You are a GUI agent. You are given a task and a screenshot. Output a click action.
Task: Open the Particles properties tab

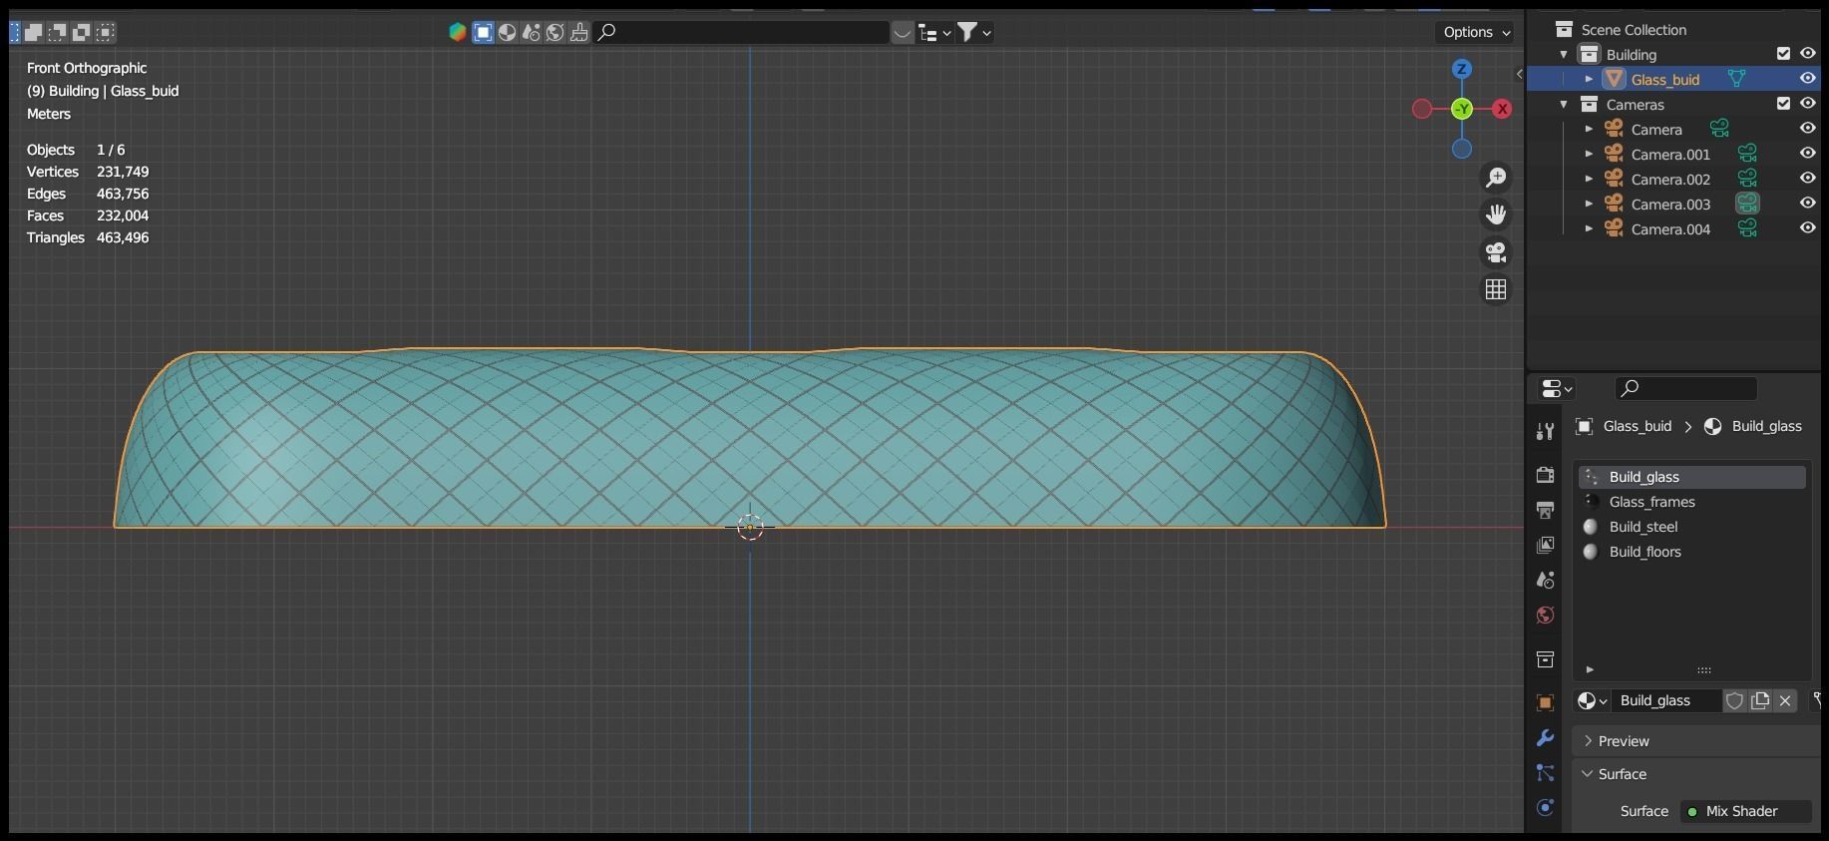click(1545, 773)
